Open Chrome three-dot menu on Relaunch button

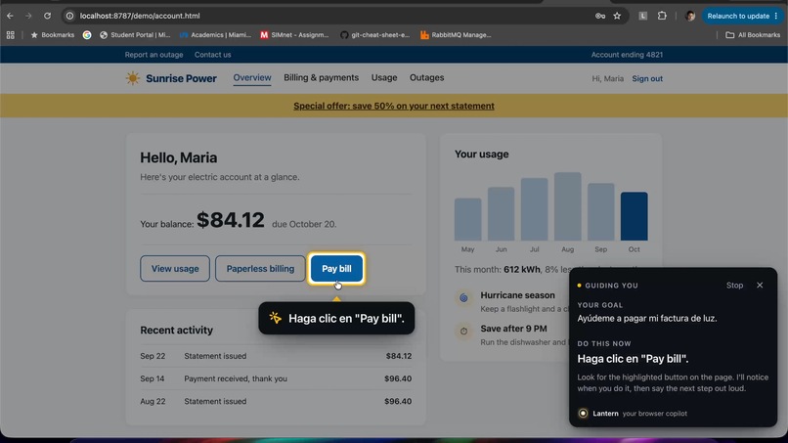coord(776,16)
